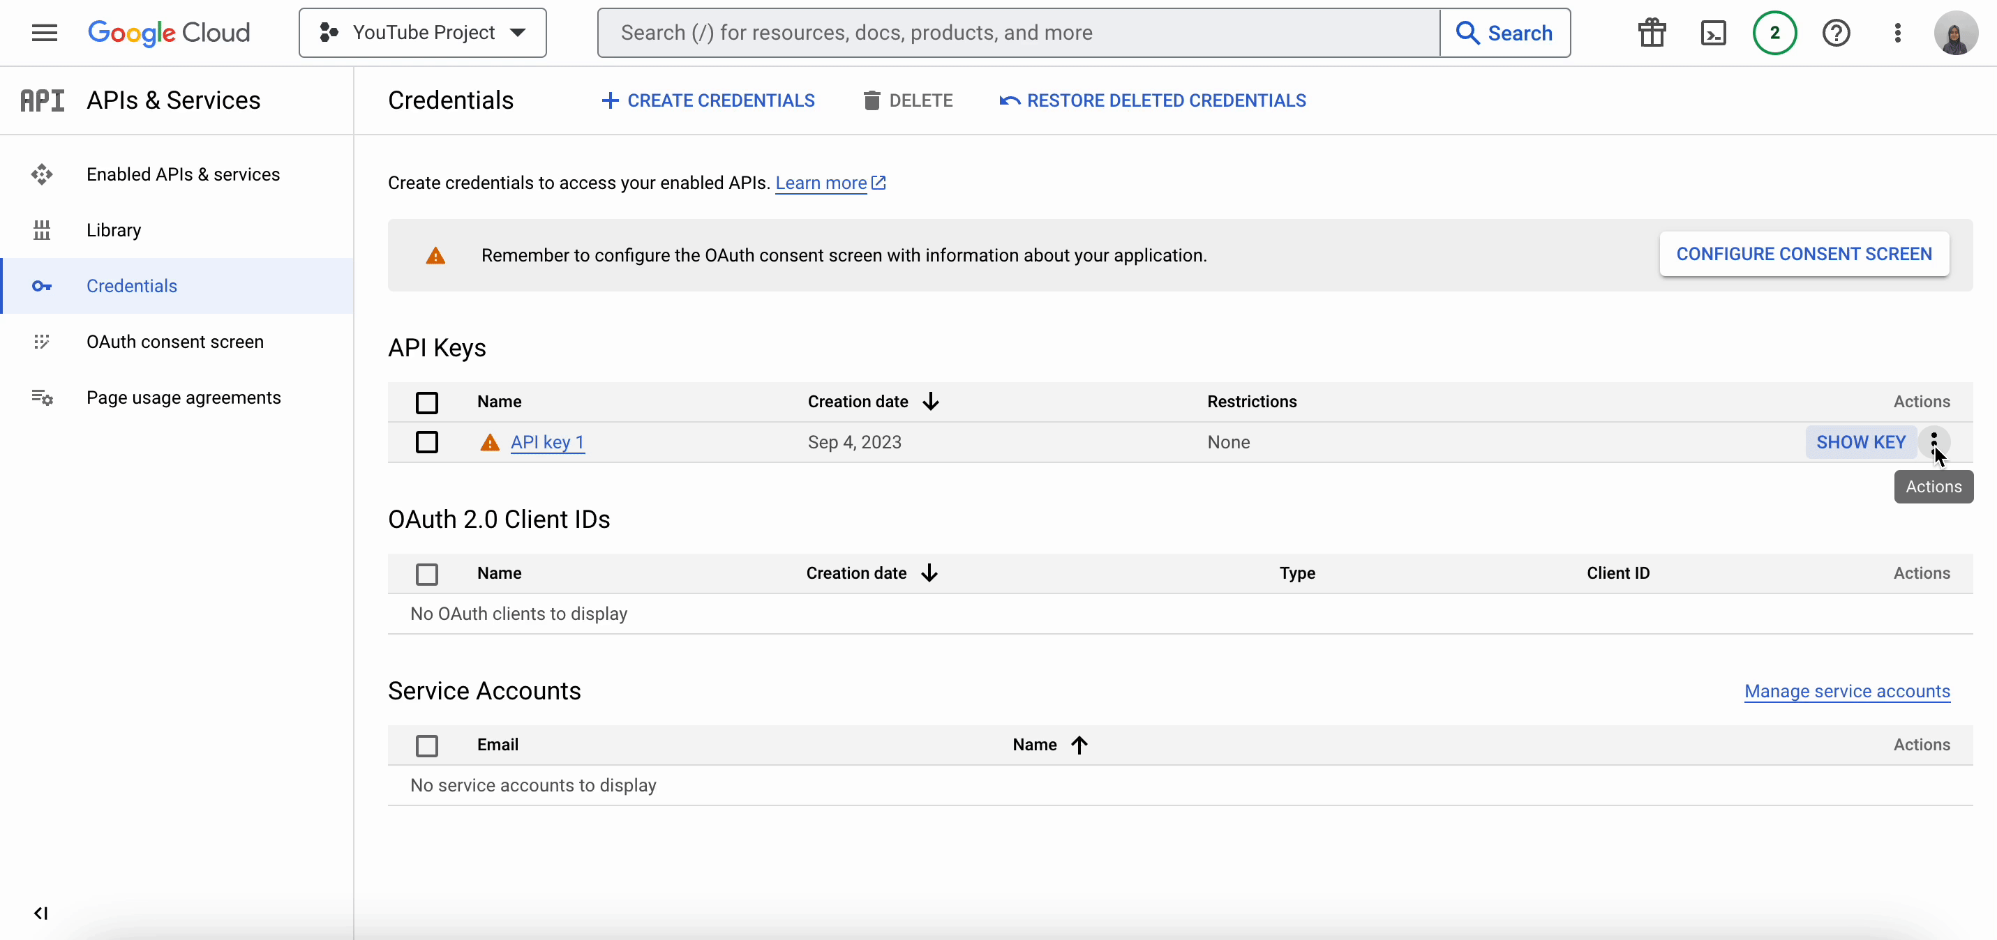This screenshot has width=1997, height=940.
Task: Click the Search button
Action: tap(1504, 33)
